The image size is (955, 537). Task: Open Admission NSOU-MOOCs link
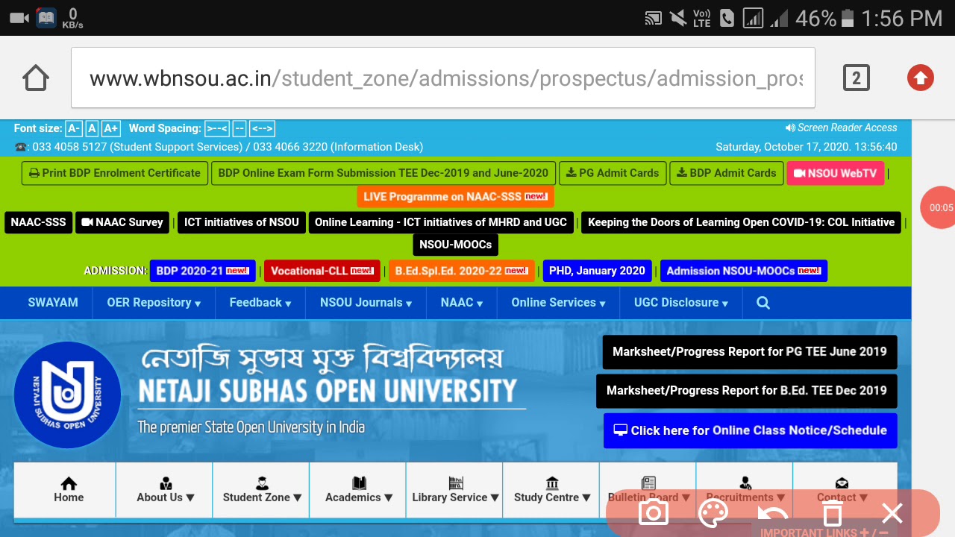coord(744,271)
